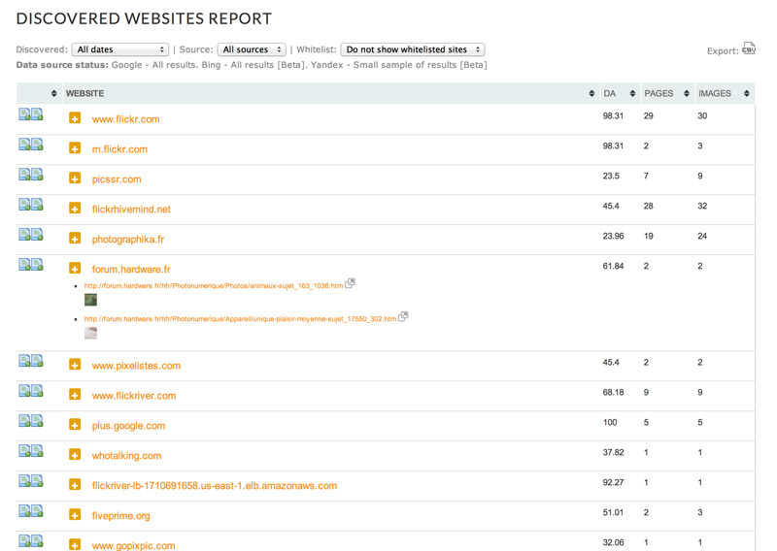Expand the photographika.fr row
This screenshot has height=551, width=777.
(75, 238)
